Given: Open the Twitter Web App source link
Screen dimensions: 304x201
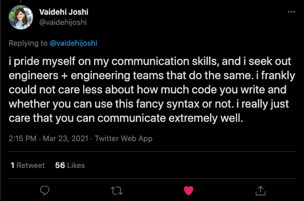Looking at the screenshot, I should pyautogui.click(x=124, y=139).
